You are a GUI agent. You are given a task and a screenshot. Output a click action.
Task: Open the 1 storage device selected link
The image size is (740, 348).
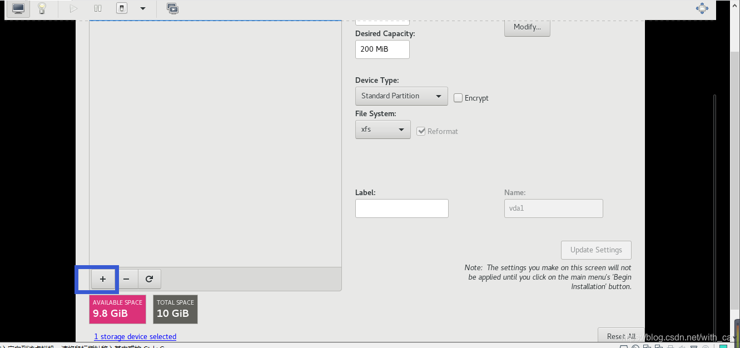click(x=135, y=336)
